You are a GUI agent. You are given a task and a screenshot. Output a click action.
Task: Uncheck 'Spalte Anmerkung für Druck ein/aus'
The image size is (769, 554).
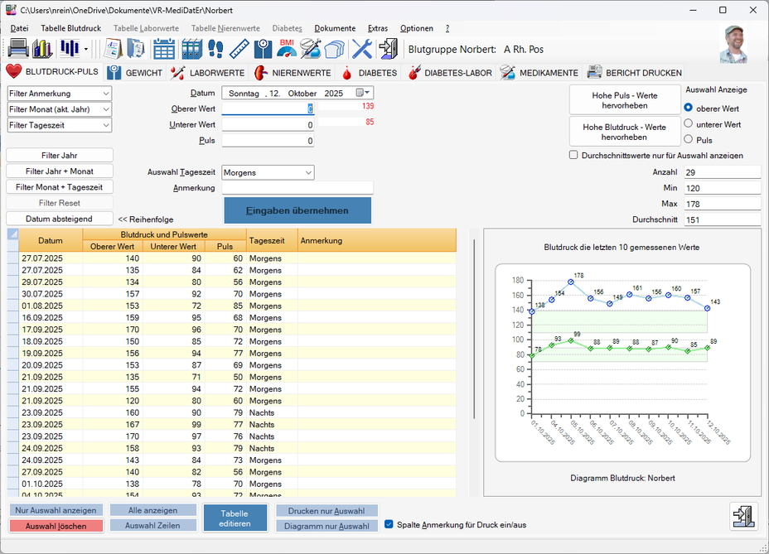pos(389,524)
